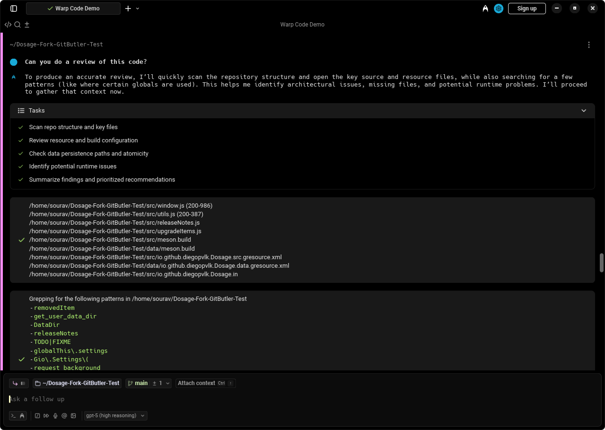Click checkmark beside 'Check data persistence' task
Image resolution: width=605 pixels, height=430 pixels.
(21, 154)
